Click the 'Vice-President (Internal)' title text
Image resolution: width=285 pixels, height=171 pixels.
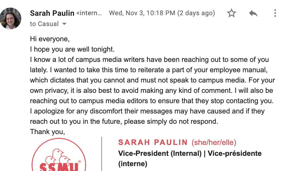click(160, 153)
